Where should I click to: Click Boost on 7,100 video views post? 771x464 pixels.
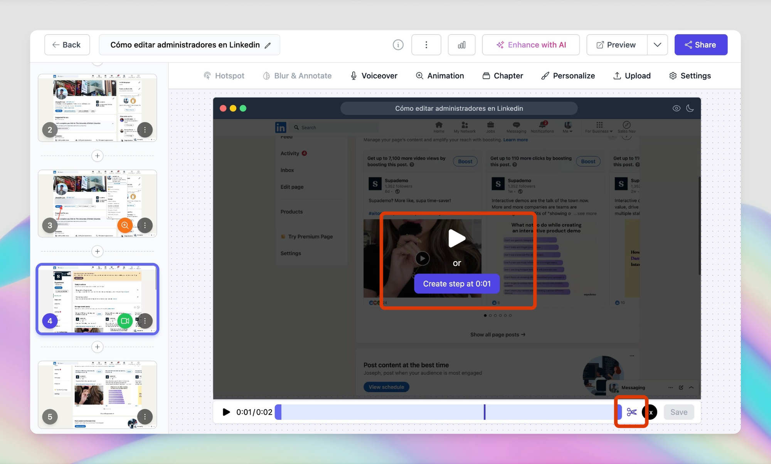coord(465,161)
